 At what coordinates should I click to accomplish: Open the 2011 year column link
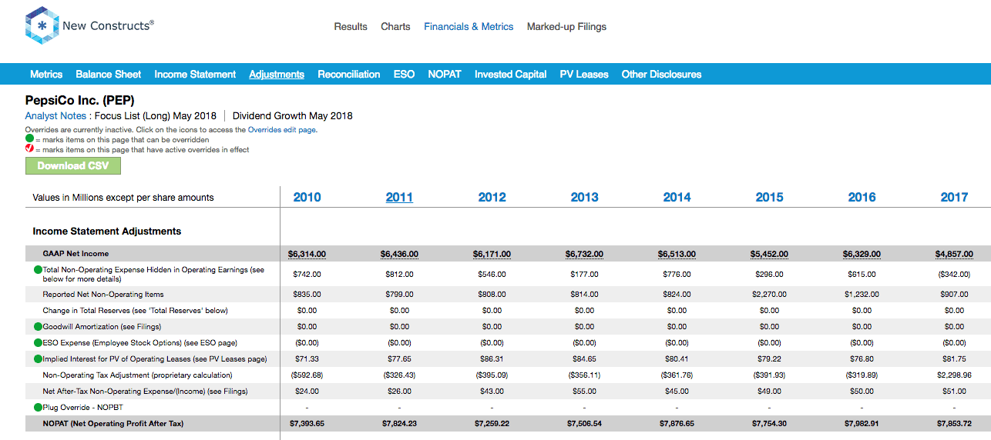[399, 198]
